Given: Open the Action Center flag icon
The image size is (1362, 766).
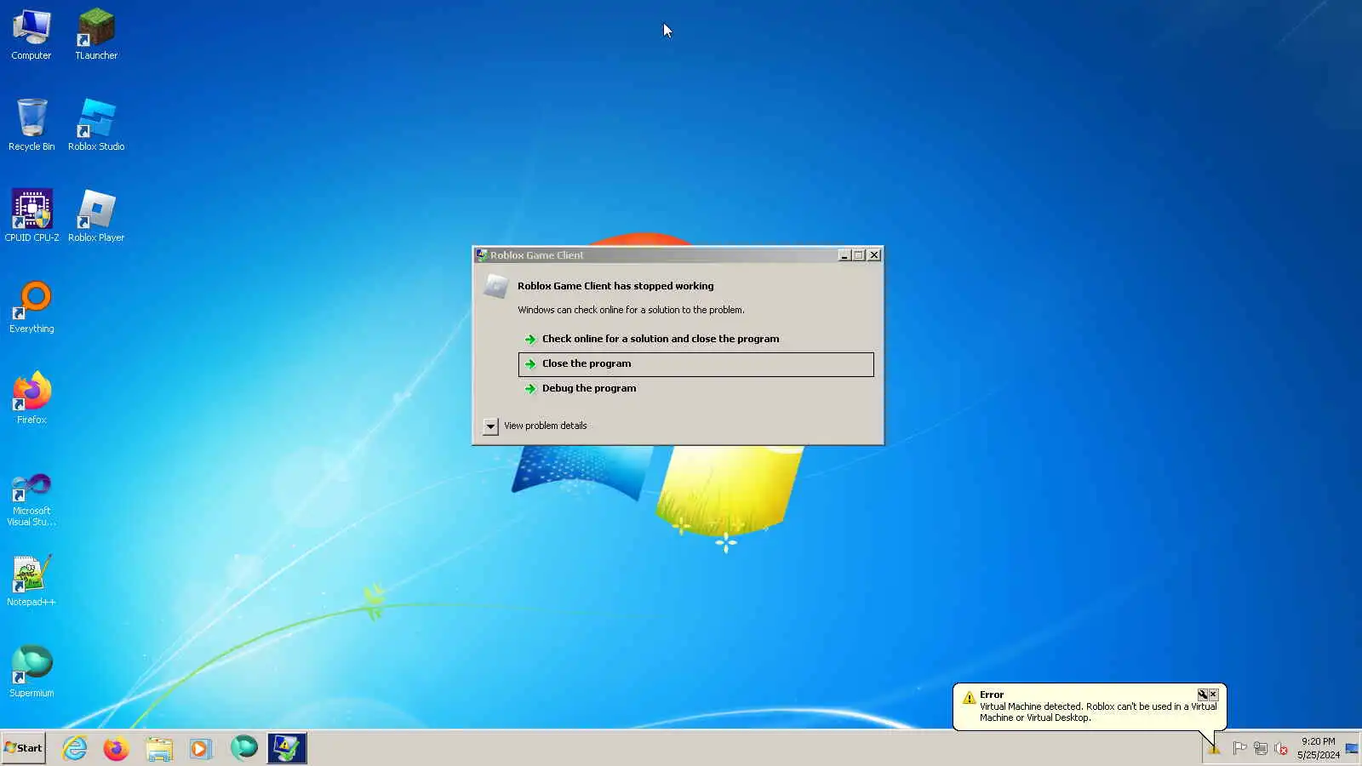Looking at the screenshot, I should [1239, 748].
